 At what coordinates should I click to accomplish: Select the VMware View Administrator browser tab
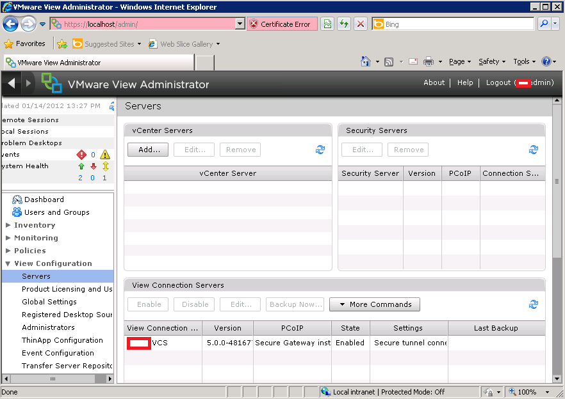tap(99, 63)
